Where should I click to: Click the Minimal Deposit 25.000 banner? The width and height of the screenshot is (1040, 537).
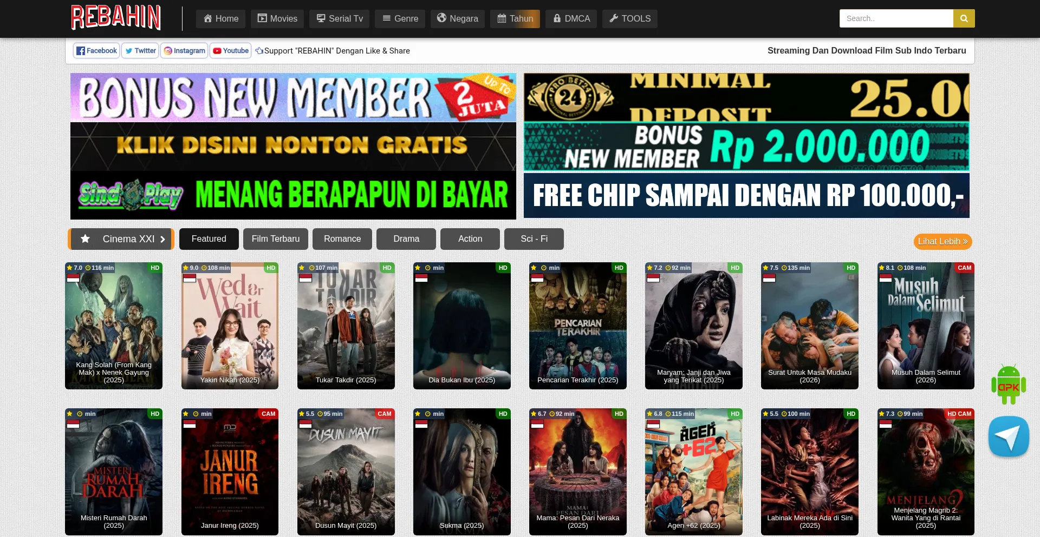[746, 97]
